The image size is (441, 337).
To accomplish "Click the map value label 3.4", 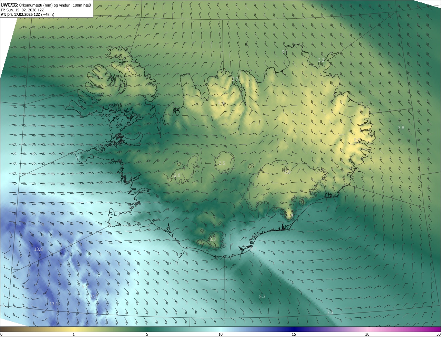I will coord(285,52).
